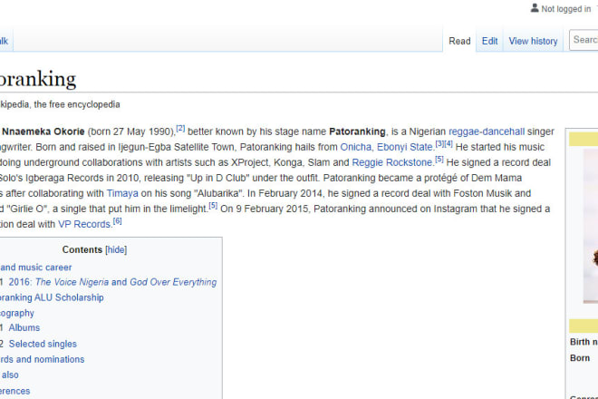Go to Selected singles contents entry
Screen dimensions: 598x399
tap(43, 344)
